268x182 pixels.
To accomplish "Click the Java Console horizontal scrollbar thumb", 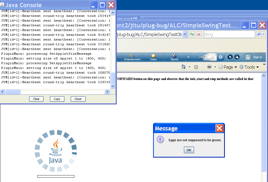I will pyautogui.click(x=13, y=92).
